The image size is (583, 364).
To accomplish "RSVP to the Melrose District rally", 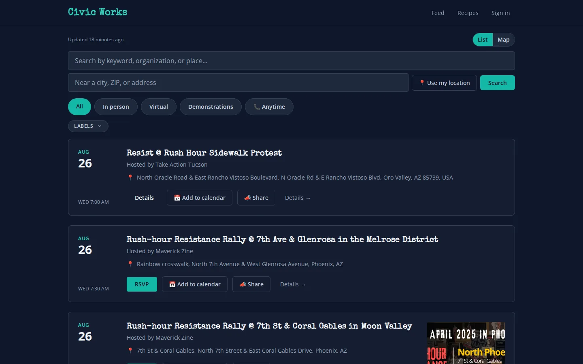I will (x=142, y=284).
